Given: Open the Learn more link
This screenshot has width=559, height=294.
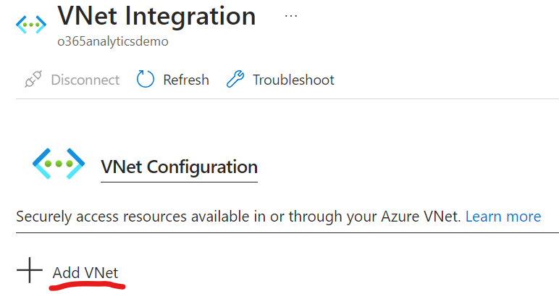Looking at the screenshot, I should pyautogui.click(x=503, y=217).
